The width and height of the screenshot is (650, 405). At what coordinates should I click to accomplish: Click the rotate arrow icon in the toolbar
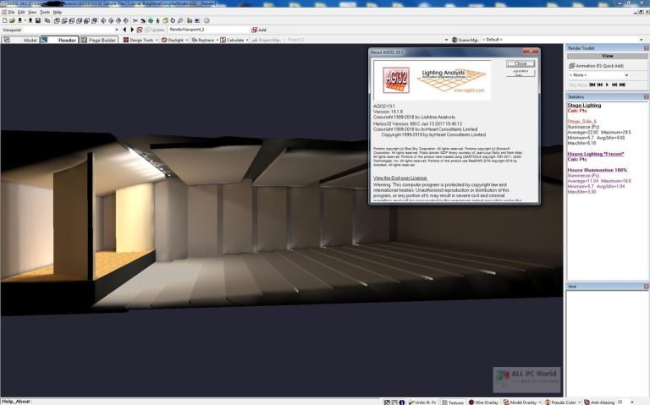pyautogui.click(x=173, y=20)
